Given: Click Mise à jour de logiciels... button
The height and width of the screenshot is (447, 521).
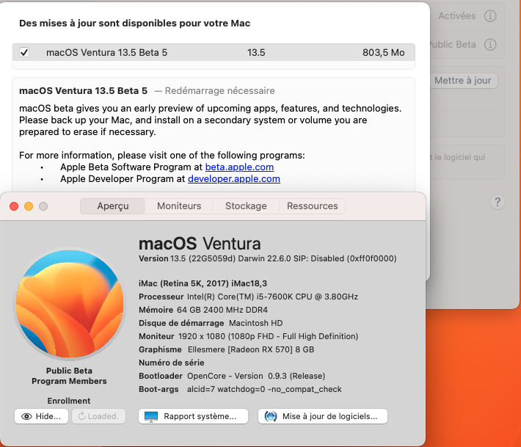Looking at the screenshot, I should pos(323,416).
